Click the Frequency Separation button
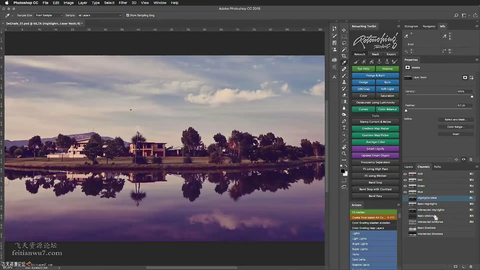This screenshot has height=270, width=480. (x=375, y=162)
